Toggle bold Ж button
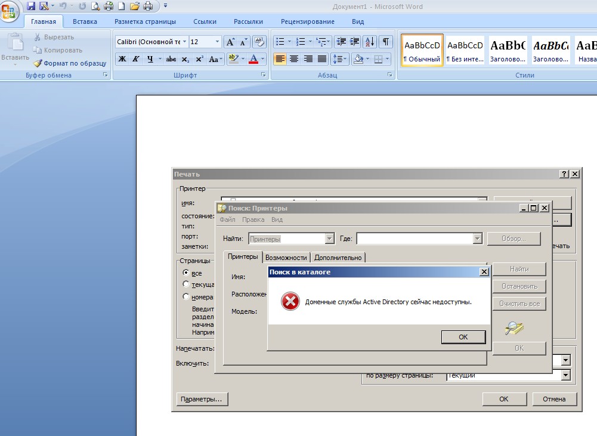The height and width of the screenshot is (436, 597). pos(122,59)
